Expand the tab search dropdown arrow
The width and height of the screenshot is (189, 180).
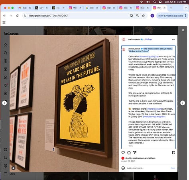[x=186, y=8]
